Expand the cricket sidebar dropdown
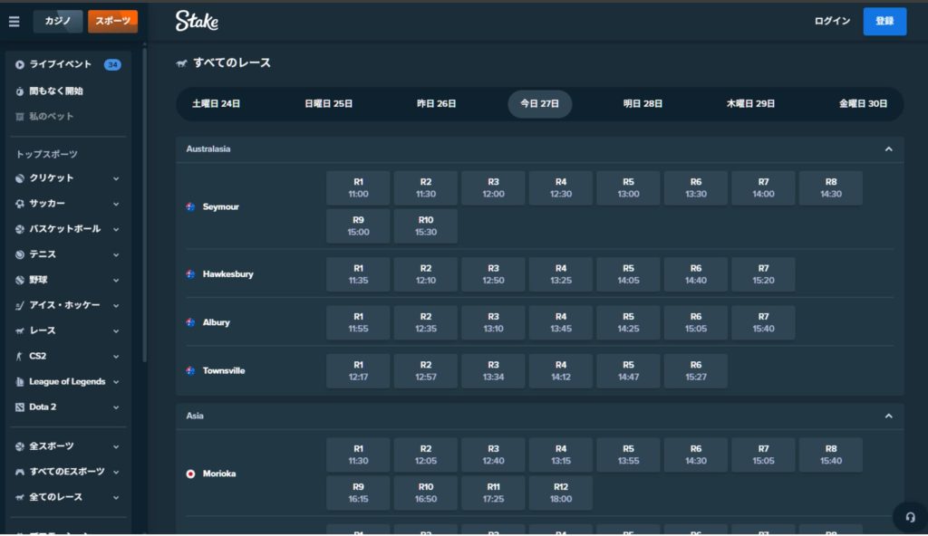Image resolution: width=928 pixels, height=536 pixels. (x=116, y=178)
